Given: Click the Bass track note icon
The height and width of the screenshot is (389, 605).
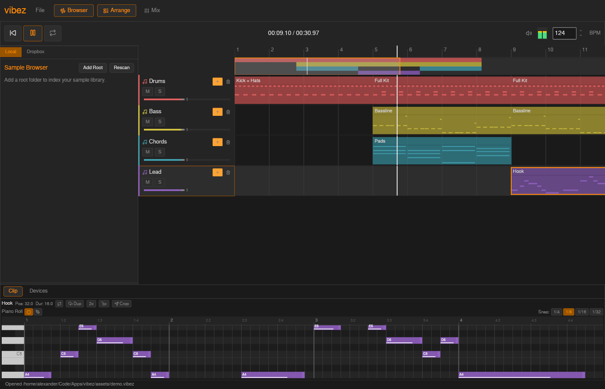Looking at the screenshot, I should pyautogui.click(x=145, y=112).
